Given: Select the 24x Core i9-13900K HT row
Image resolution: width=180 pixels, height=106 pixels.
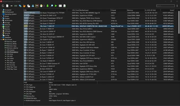Looking at the screenshot, I should pyautogui.click(x=99, y=21).
